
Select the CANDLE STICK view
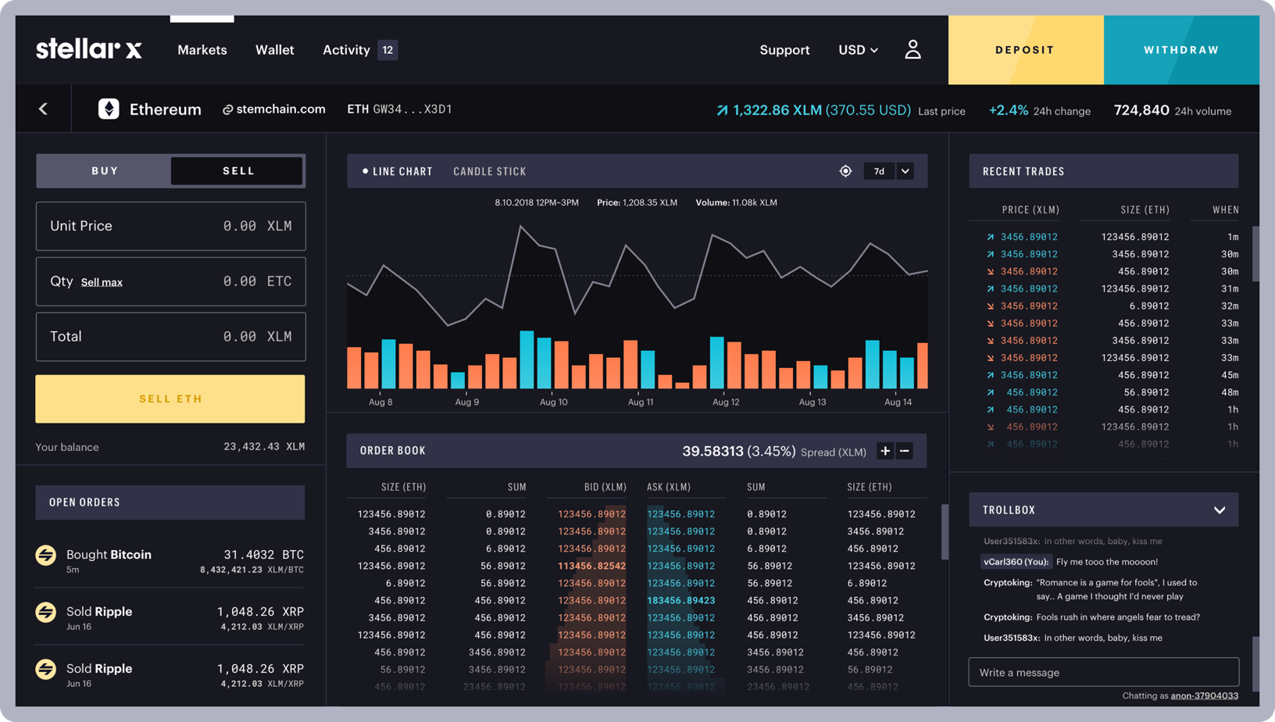(x=490, y=171)
